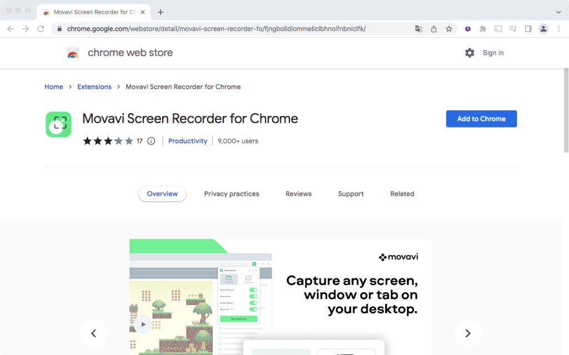
Task: Open the Cast media icon
Action: 498,29
